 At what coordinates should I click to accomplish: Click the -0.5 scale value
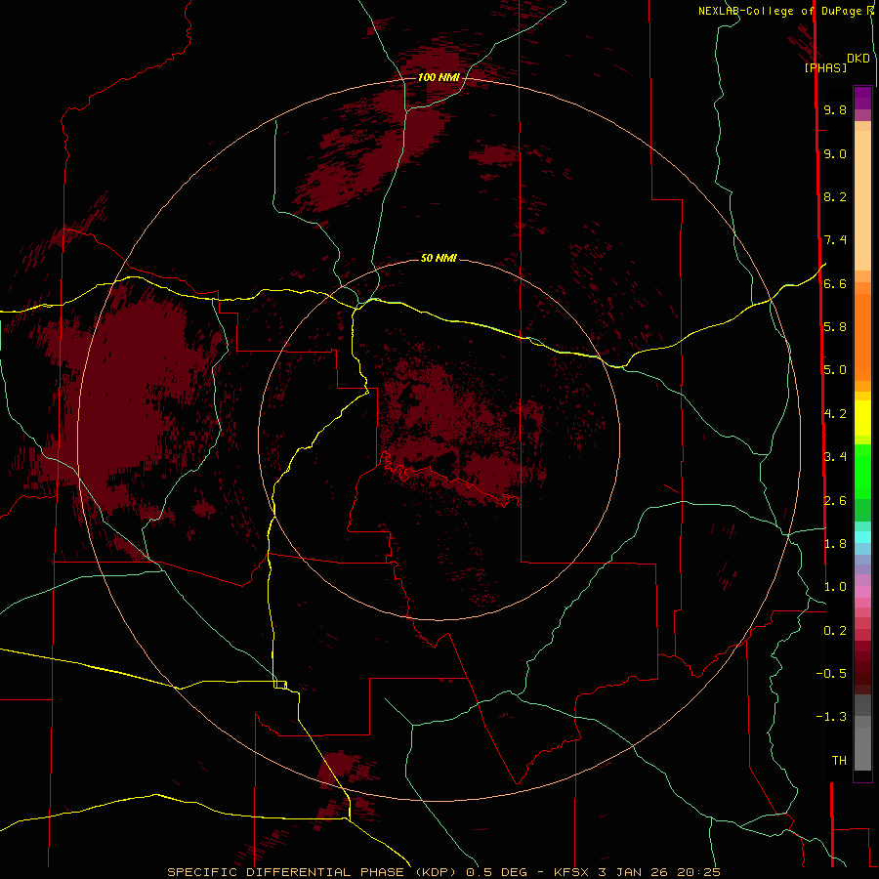point(831,674)
